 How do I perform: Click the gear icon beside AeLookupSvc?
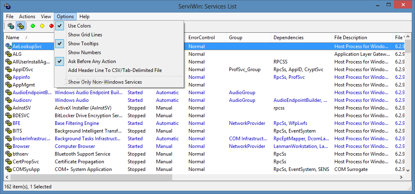tap(9, 46)
